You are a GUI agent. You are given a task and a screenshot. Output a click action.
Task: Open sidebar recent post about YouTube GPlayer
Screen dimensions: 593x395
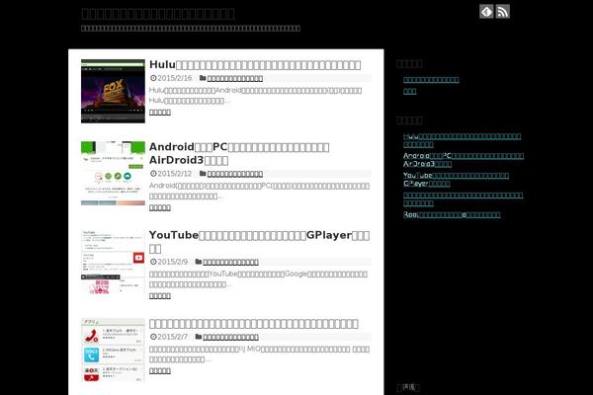(456, 180)
